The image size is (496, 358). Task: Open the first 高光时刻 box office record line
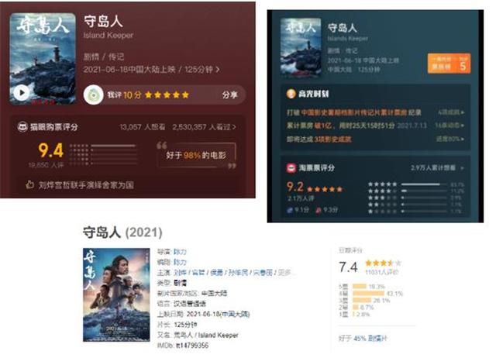(375, 112)
